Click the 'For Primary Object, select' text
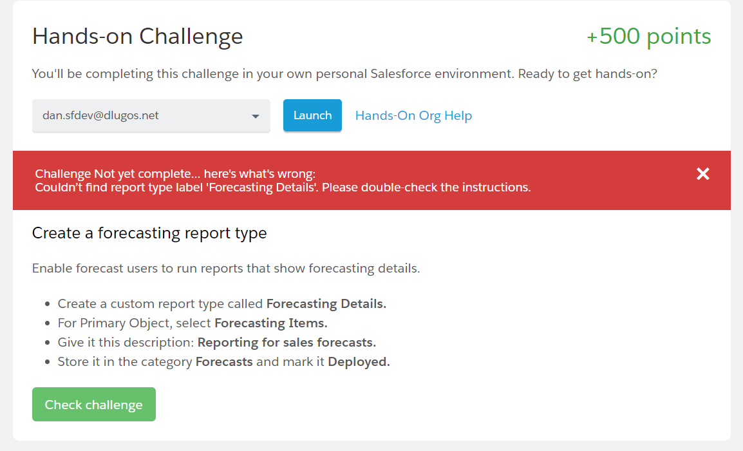 pyautogui.click(x=135, y=323)
